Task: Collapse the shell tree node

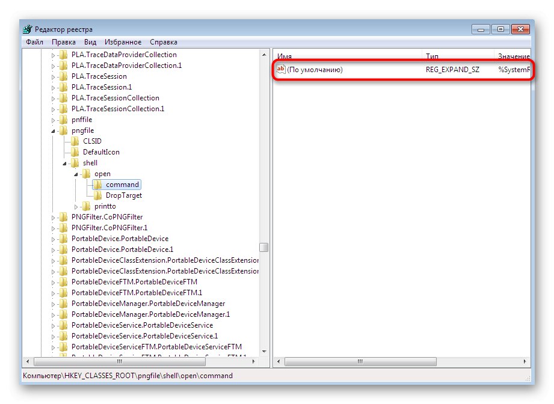Action: [x=64, y=164]
